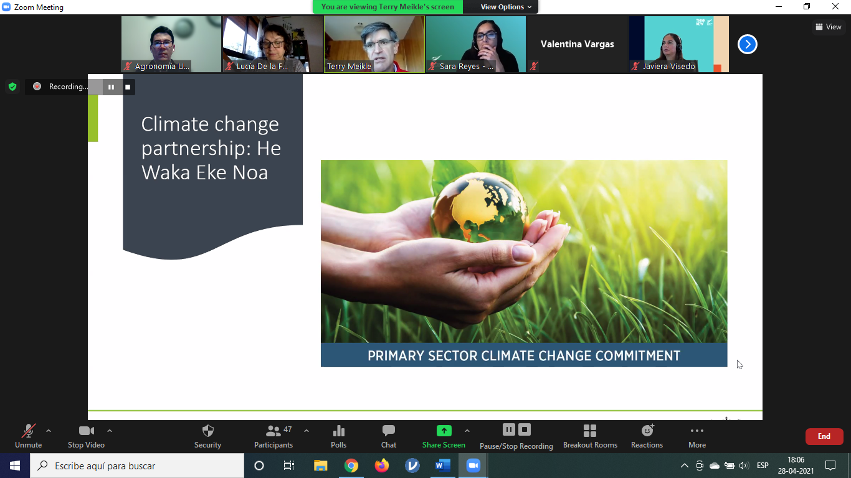The width and height of the screenshot is (851, 478).
Task: Show next participants with blue arrow
Action: coord(747,44)
